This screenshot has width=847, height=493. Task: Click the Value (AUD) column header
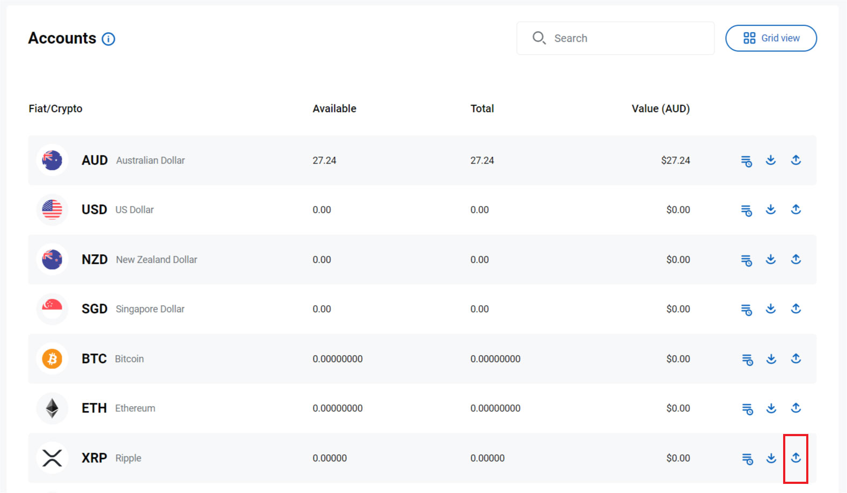[661, 108]
